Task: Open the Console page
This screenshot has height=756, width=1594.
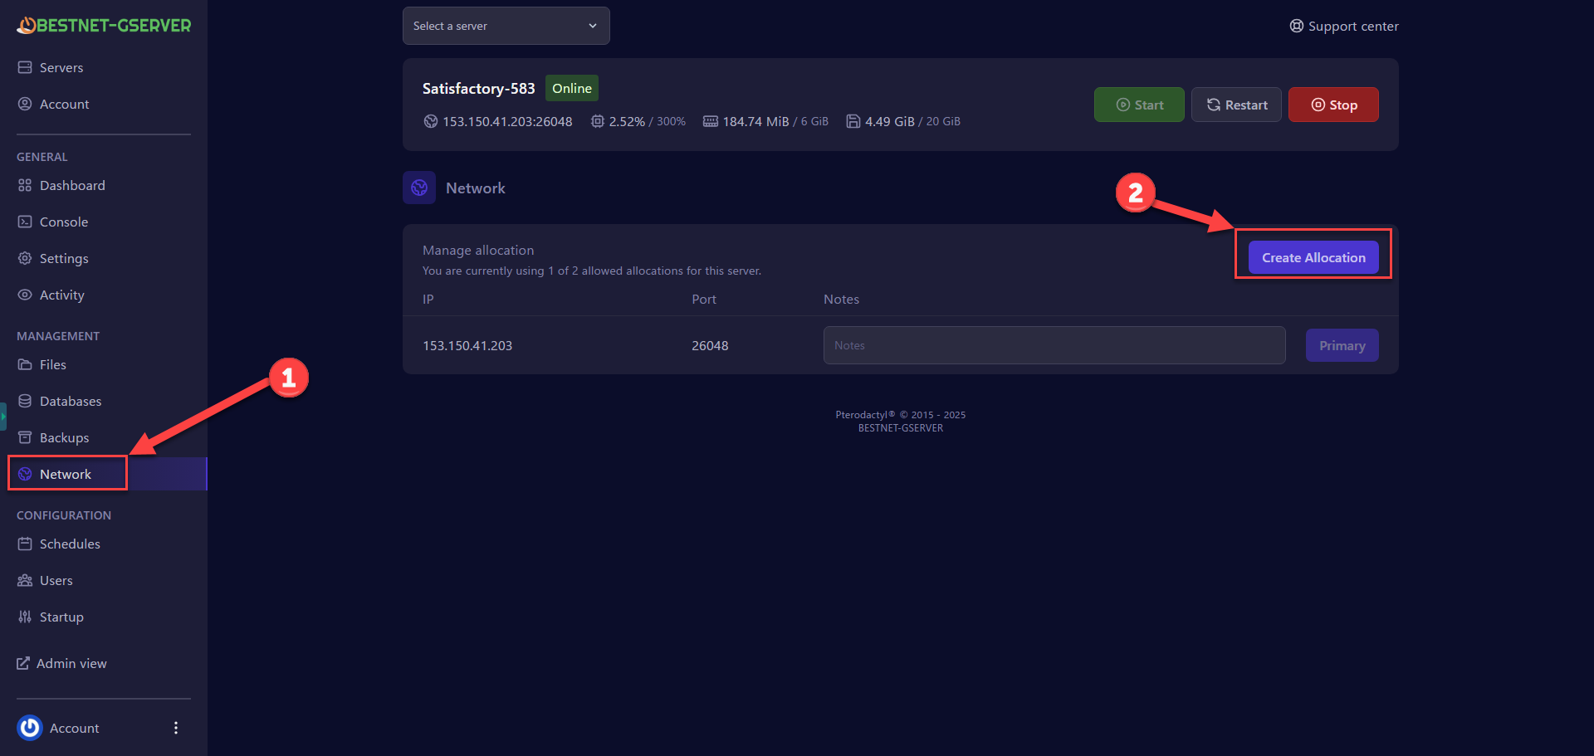Action: pos(64,222)
